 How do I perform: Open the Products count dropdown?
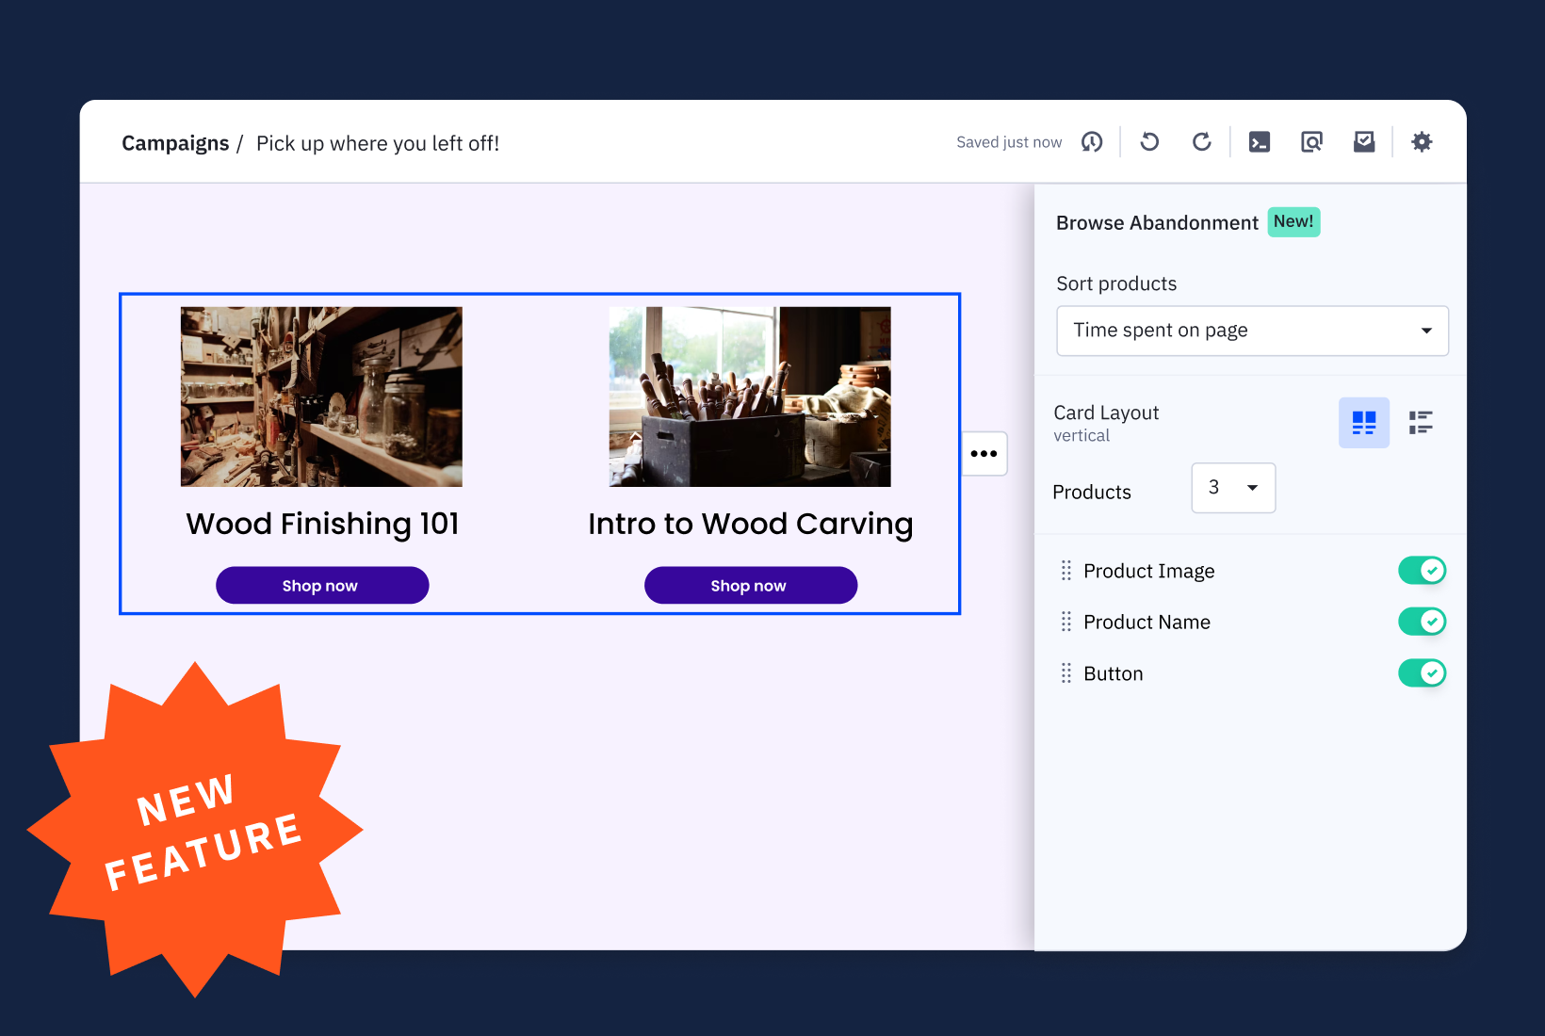[1233, 488]
